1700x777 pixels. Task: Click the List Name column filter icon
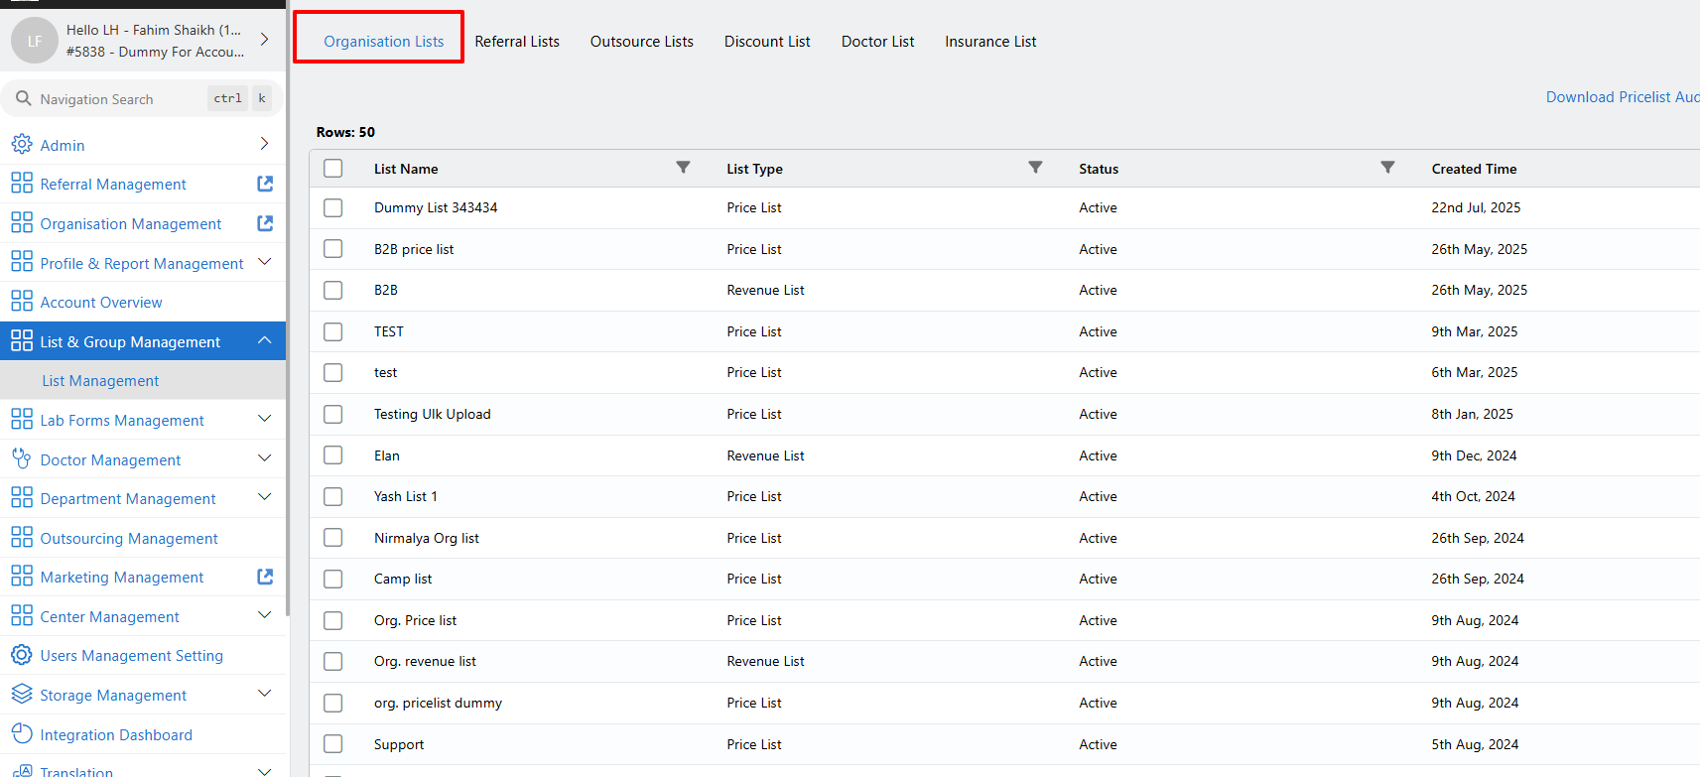click(683, 168)
